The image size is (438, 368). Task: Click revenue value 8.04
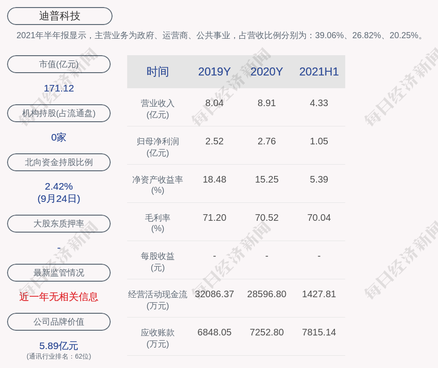click(x=214, y=103)
